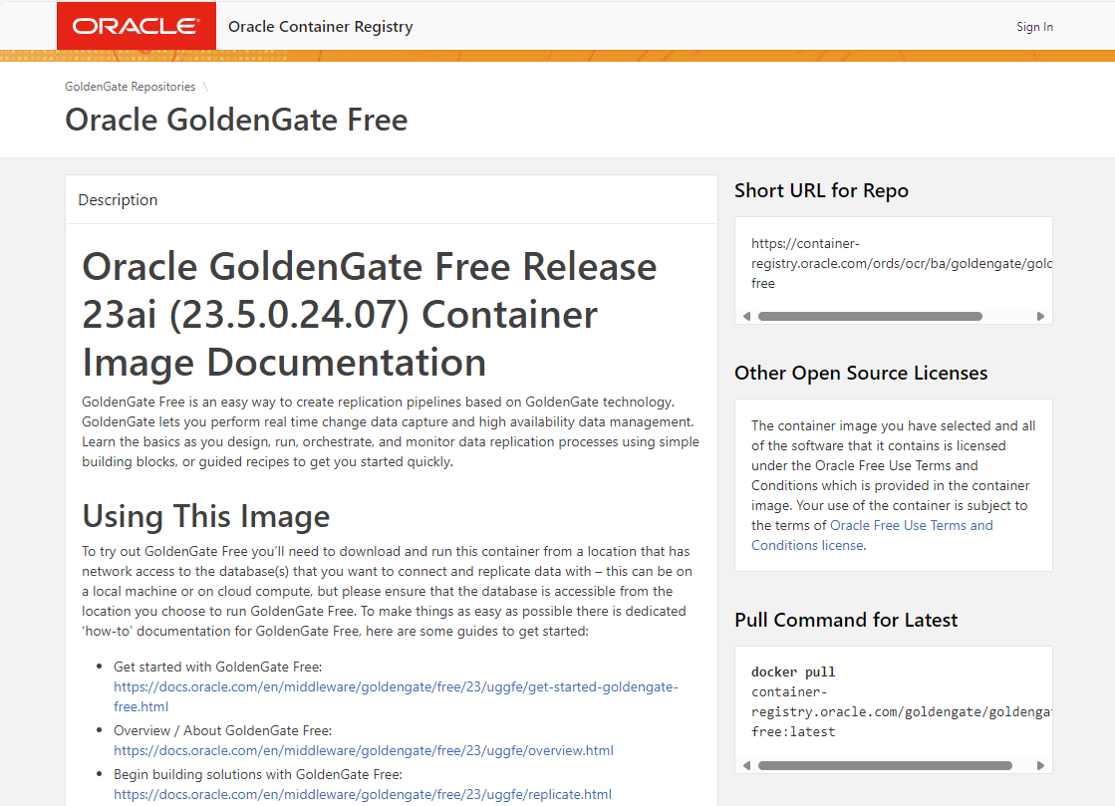Click the Short URL box scrollbar thumb
Screen dimensions: 1115x806
click(869, 316)
